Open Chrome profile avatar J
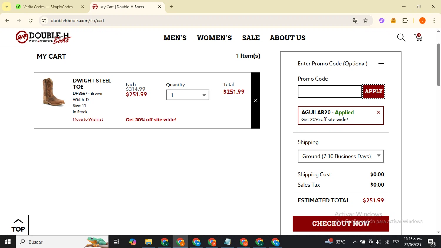The image size is (441, 248). (x=422, y=21)
